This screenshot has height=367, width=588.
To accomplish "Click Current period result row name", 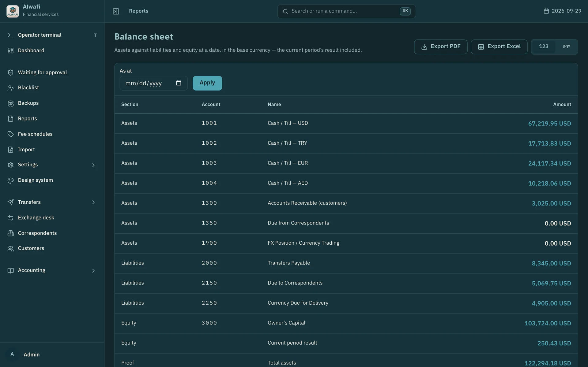I will [x=292, y=343].
